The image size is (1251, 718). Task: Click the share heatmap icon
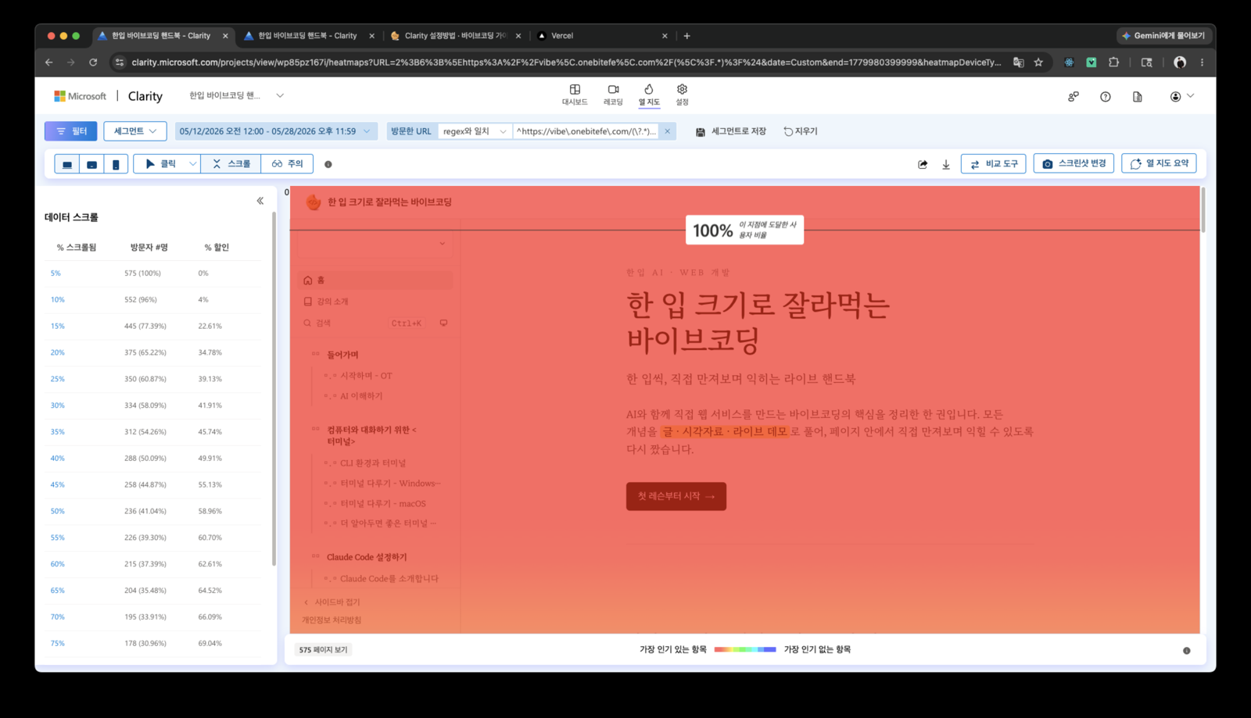923,164
